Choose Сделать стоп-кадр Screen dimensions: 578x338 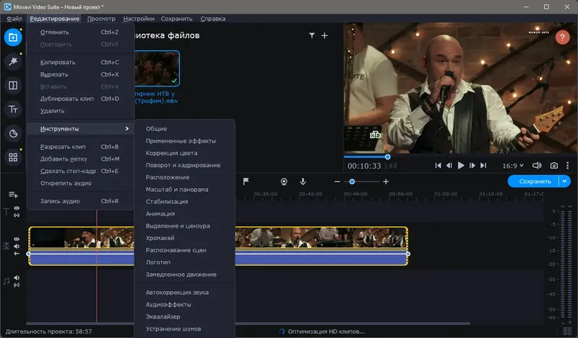80,171
